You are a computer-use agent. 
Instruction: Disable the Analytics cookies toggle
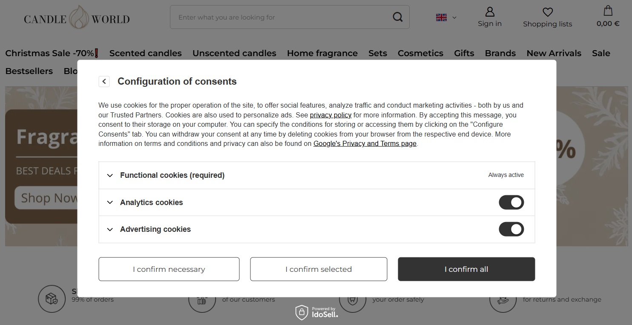[x=511, y=202]
